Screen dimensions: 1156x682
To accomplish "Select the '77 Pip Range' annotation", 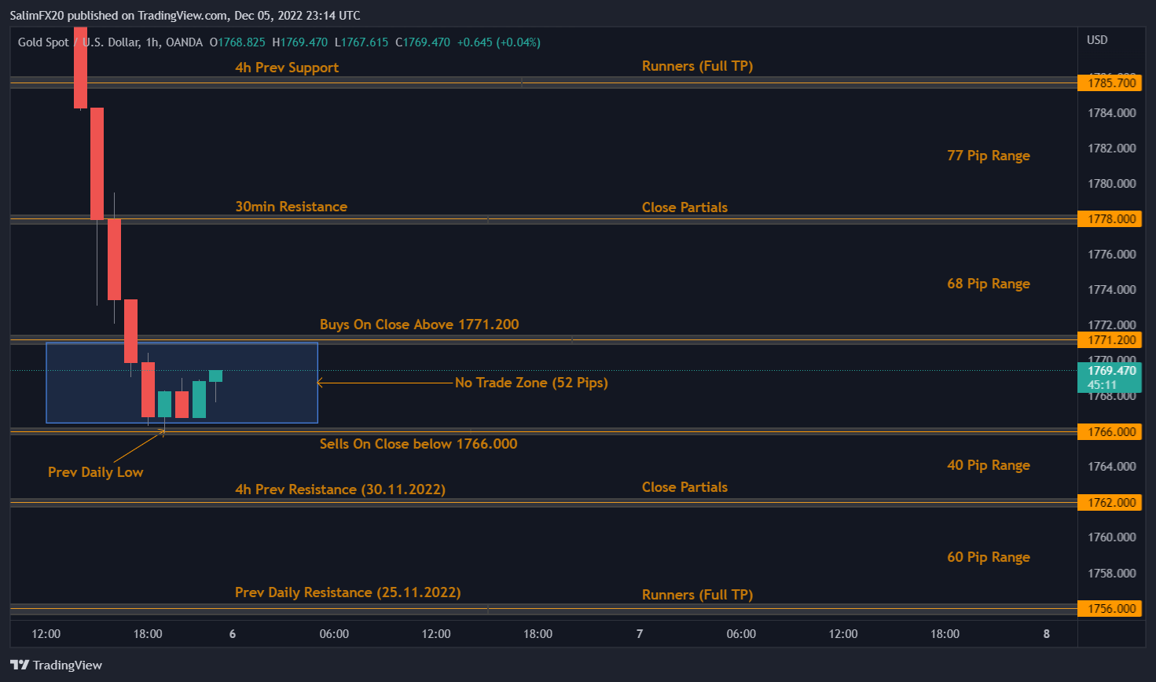I will point(988,156).
